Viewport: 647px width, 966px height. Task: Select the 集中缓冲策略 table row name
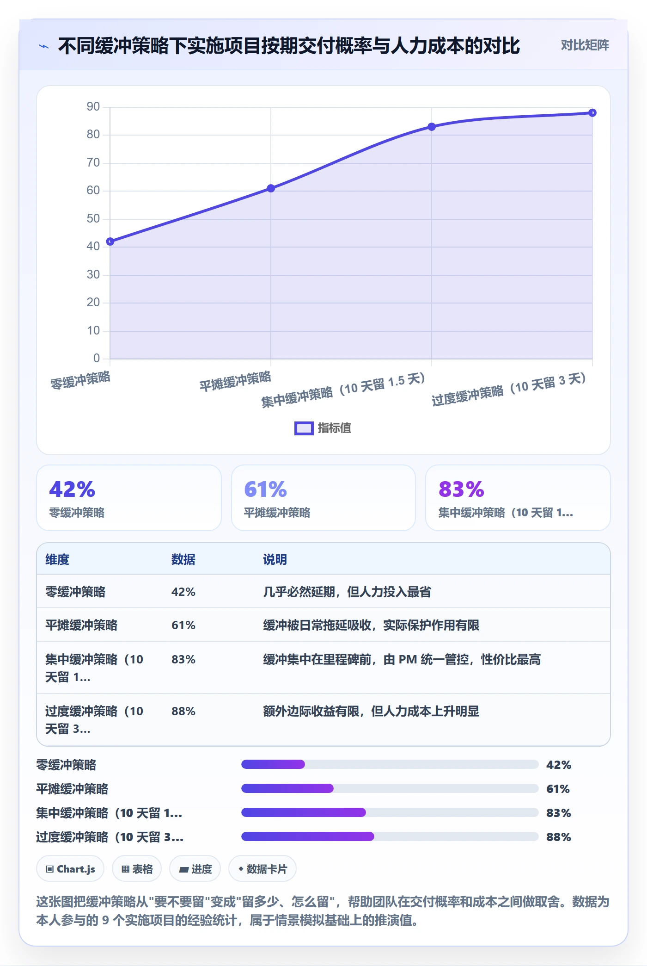point(94,668)
